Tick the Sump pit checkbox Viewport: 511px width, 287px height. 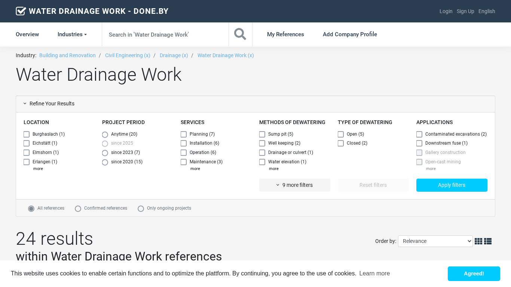pos(262,135)
